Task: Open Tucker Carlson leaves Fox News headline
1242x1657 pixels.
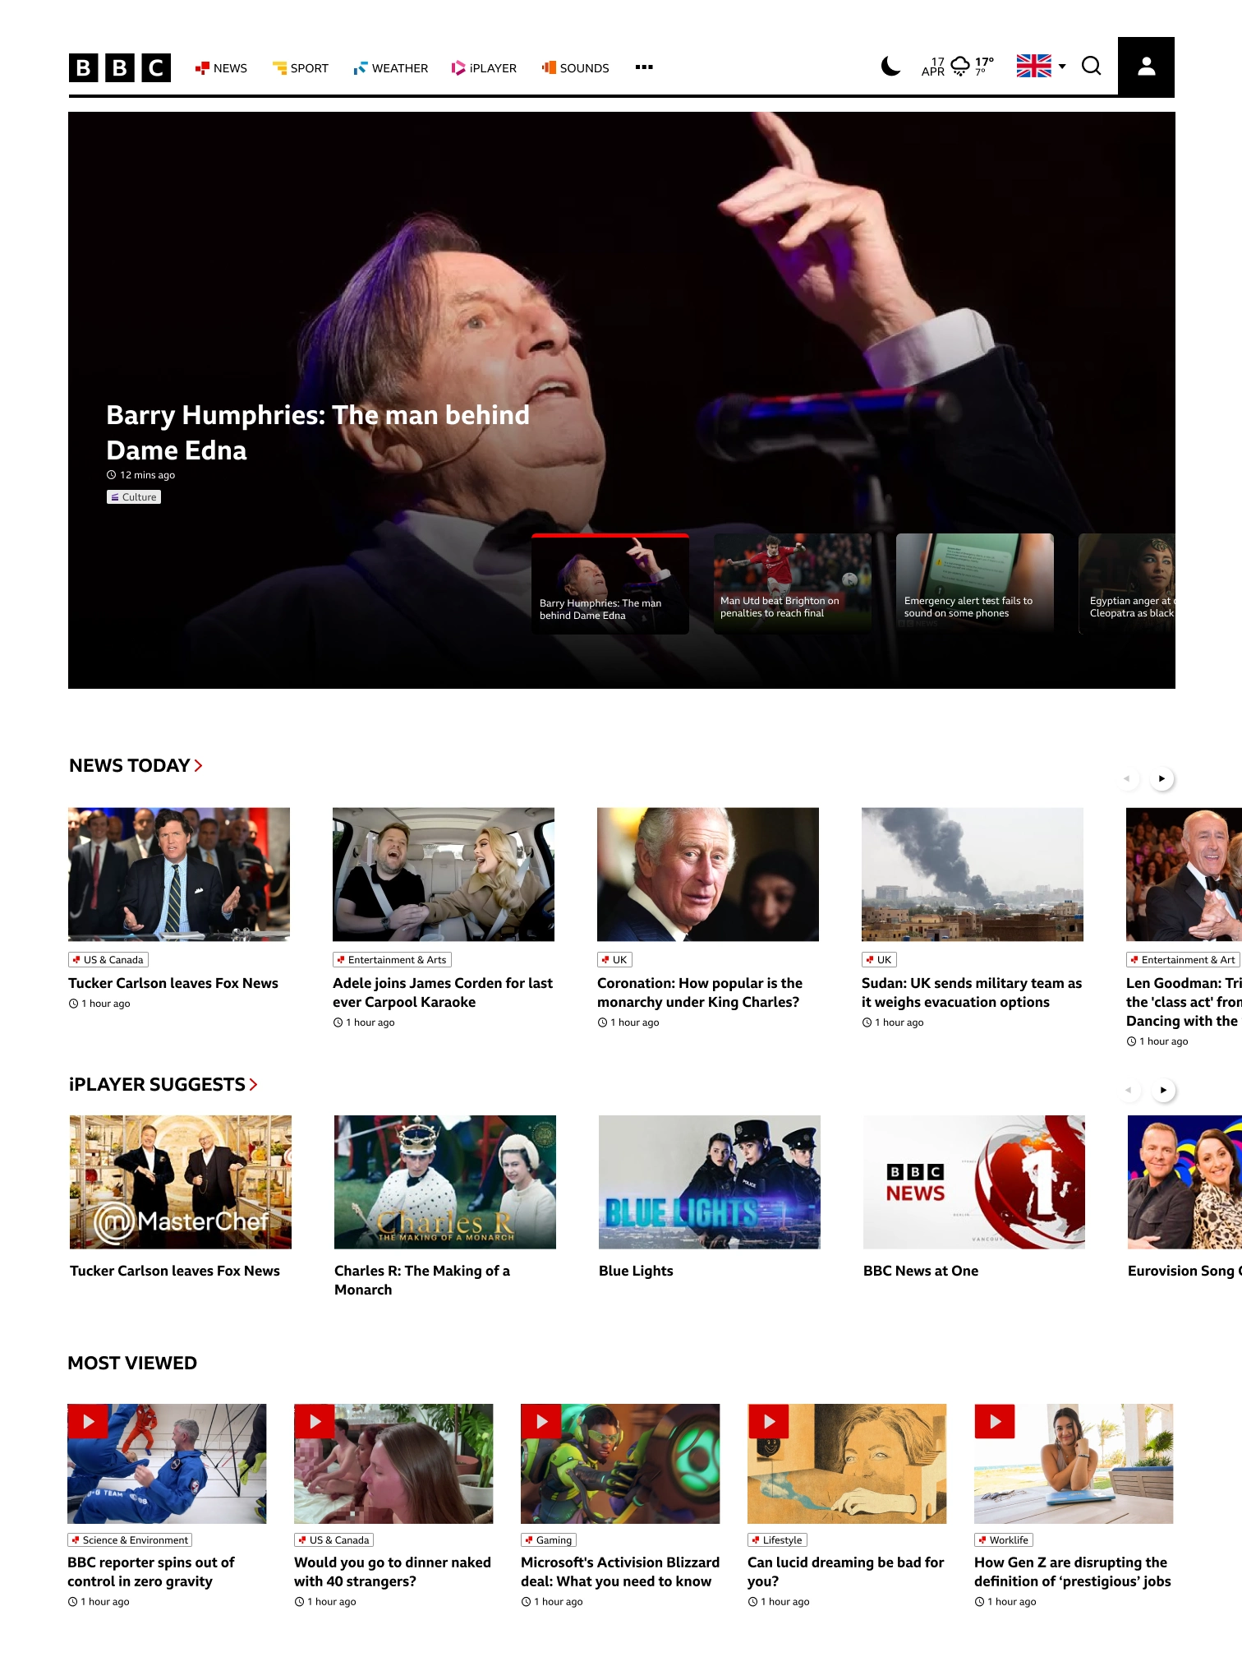Action: click(x=173, y=983)
